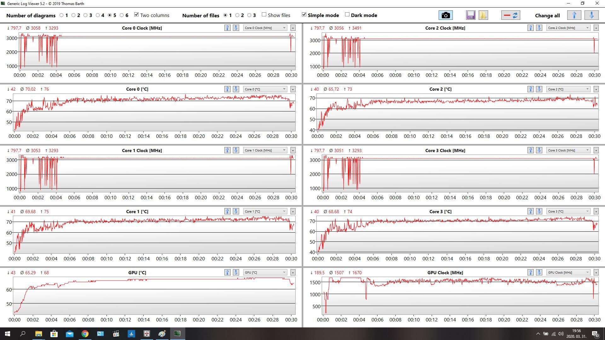Open the GPU [°C] dropdown

[265, 272]
